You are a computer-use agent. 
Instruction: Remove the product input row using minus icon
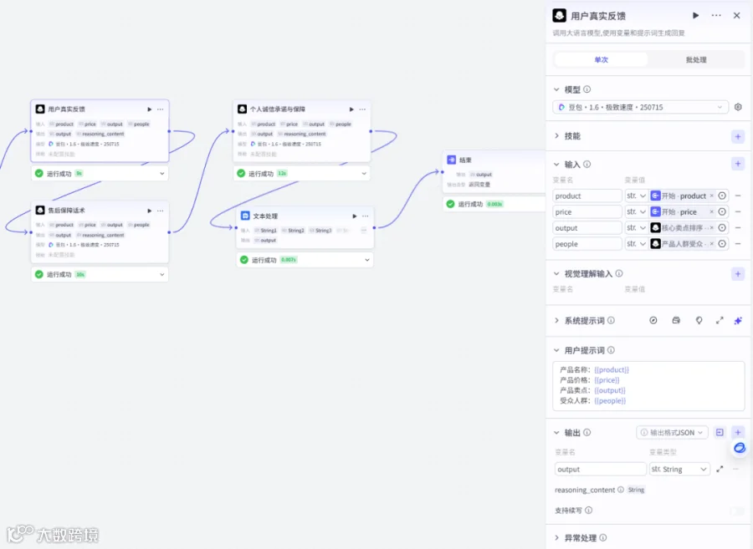click(x=738, y=196)
